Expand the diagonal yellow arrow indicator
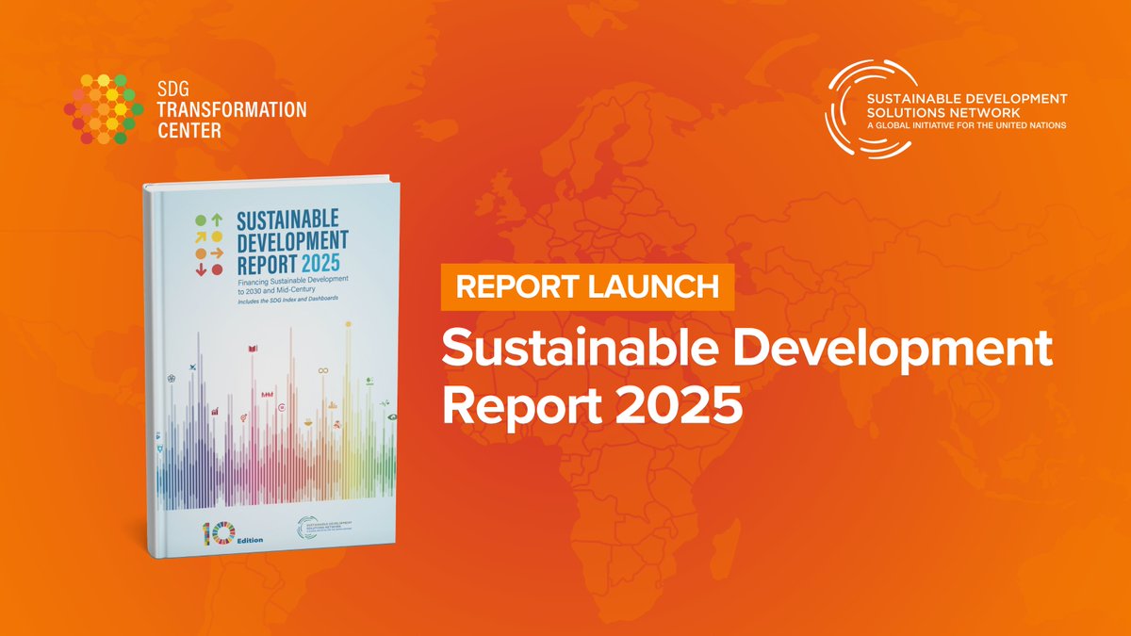 [x=203, y=236]
